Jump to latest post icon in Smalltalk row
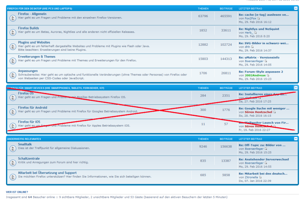This screenshot has height=199, width=305. [x=266, y=149]
